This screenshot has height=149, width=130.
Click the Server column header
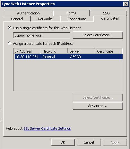click(x=82, y=51)
